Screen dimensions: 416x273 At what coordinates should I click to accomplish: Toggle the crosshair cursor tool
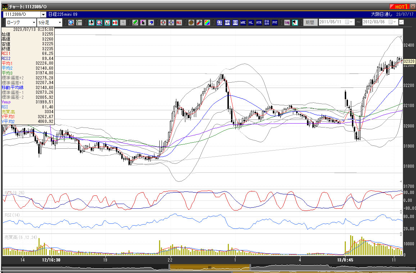click(x=79, y=23)
